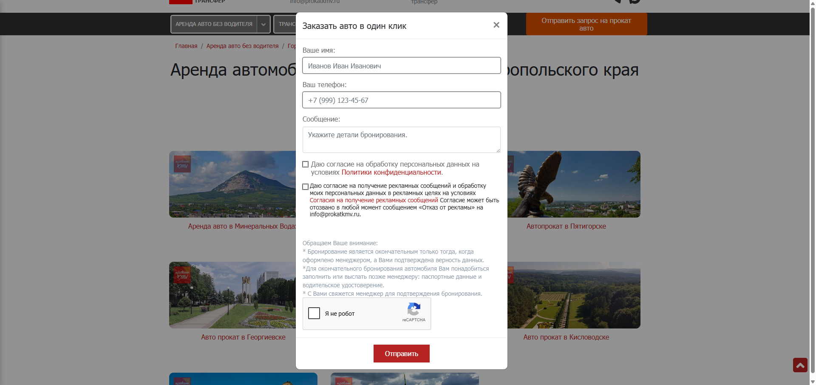
Task: Open the 'Аренда авто без водителя' menu
Action: pyautogui.click(x=214, y=24)
